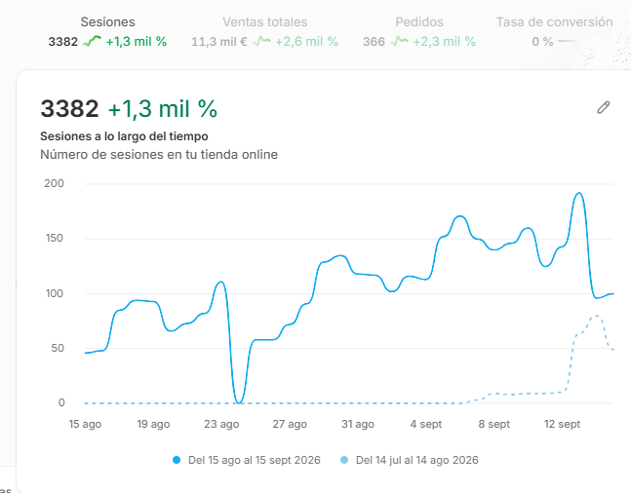Click the '19 ago' x-axis label
This screenshot has width=631, height=493.
(153, 424)
